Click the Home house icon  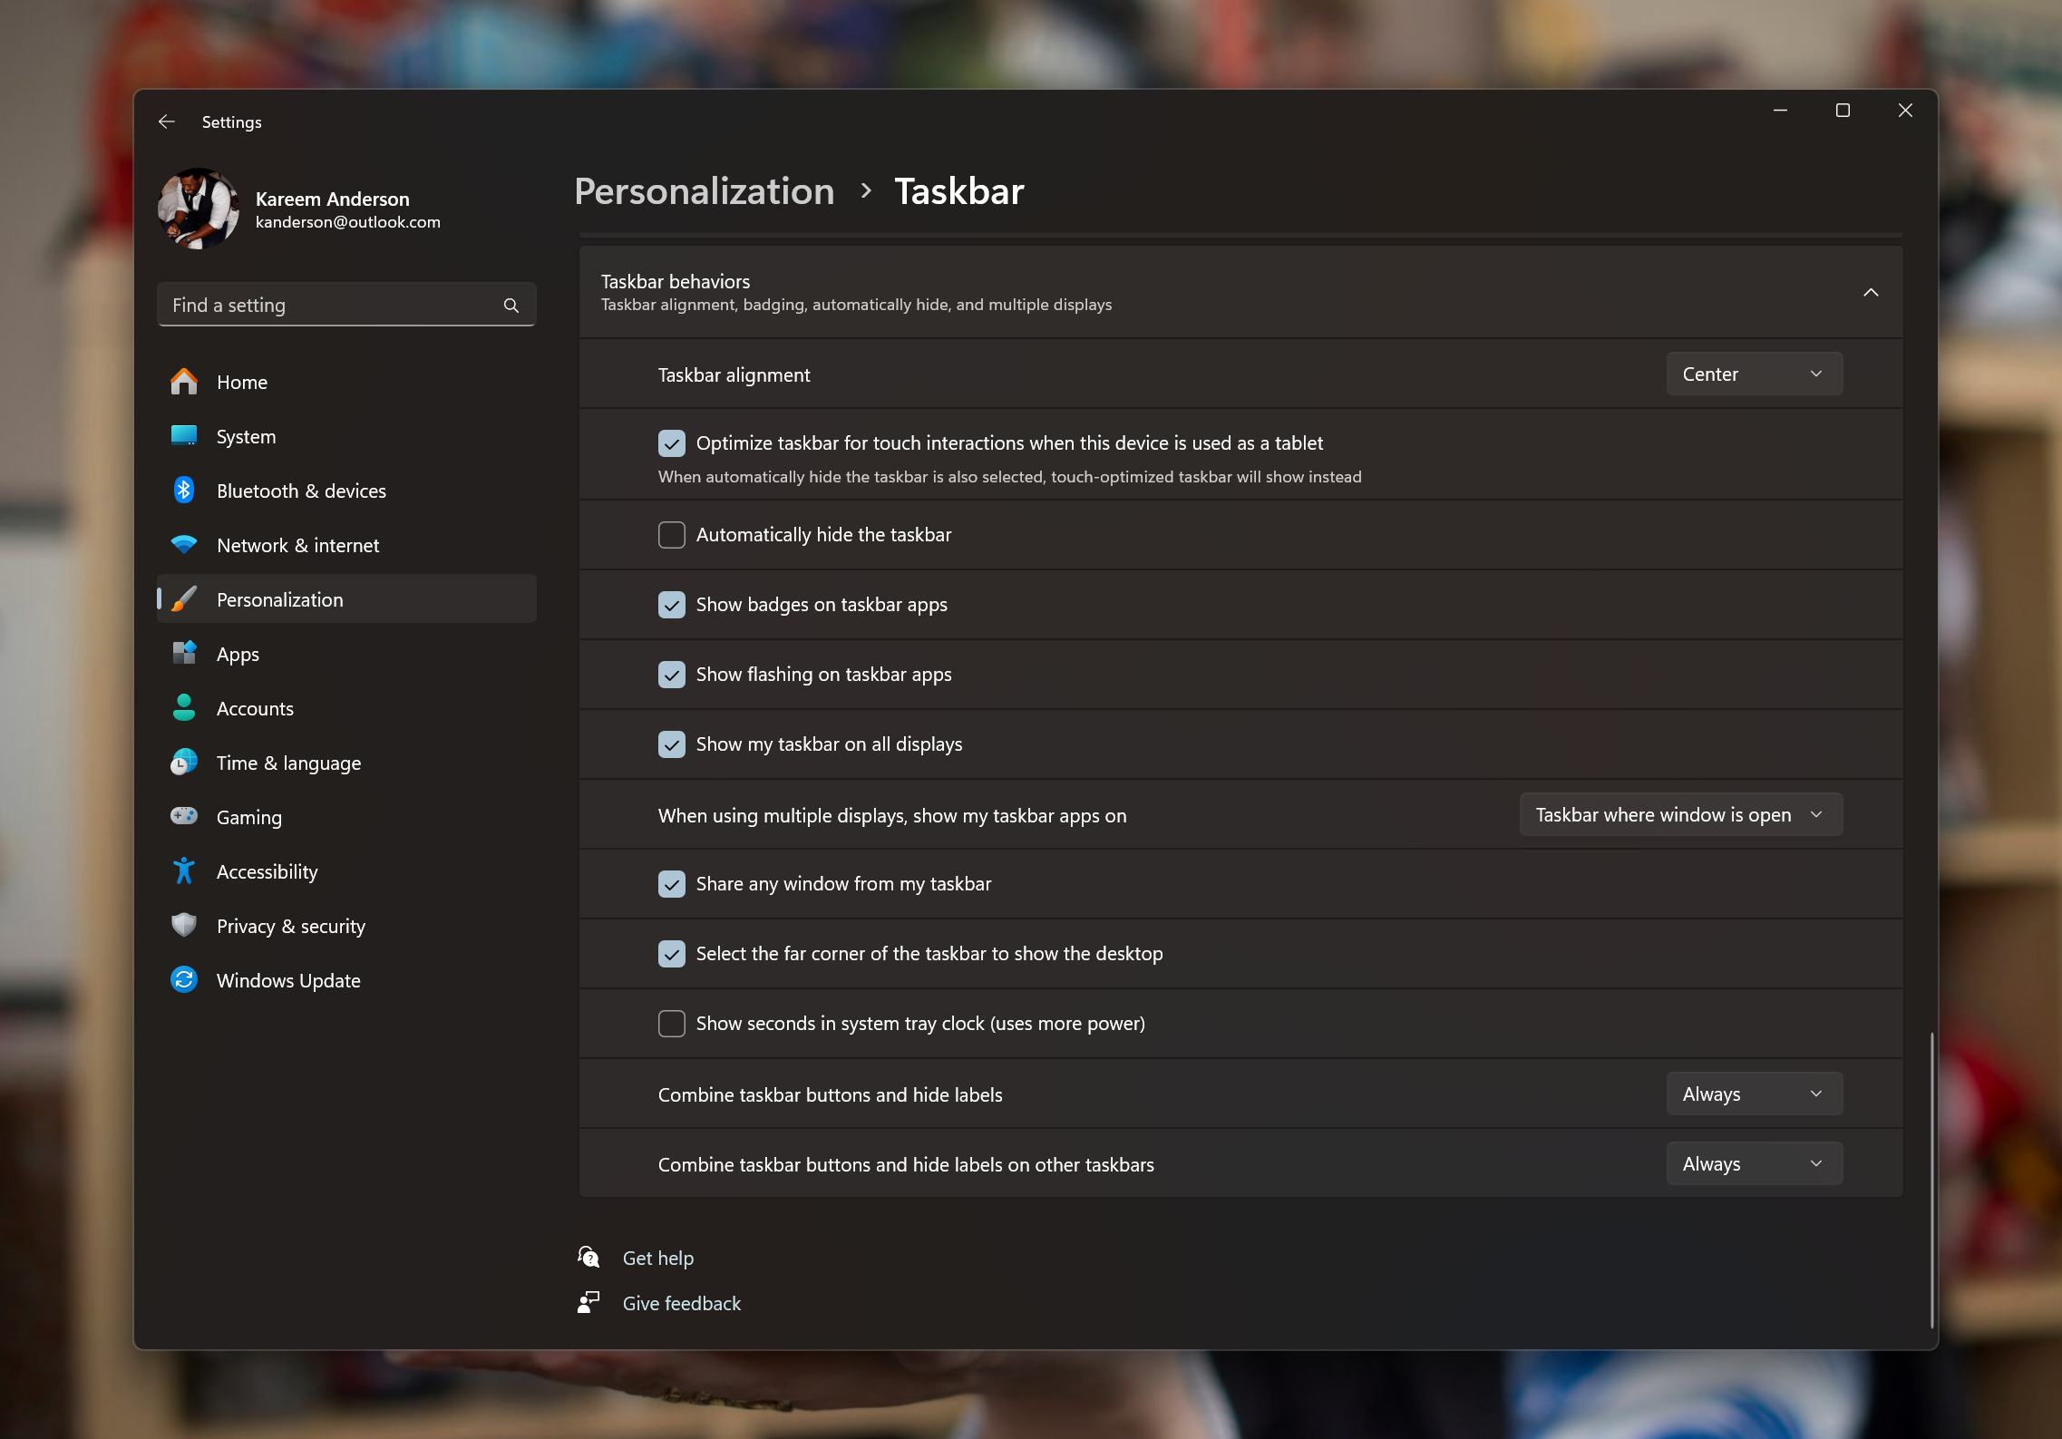point(184,382)
